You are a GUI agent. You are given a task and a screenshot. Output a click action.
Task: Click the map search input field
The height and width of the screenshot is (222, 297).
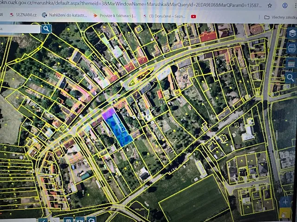19,29
